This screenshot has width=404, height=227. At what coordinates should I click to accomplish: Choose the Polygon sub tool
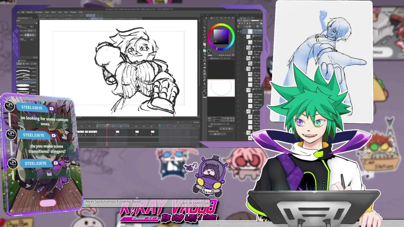[27, 94]
